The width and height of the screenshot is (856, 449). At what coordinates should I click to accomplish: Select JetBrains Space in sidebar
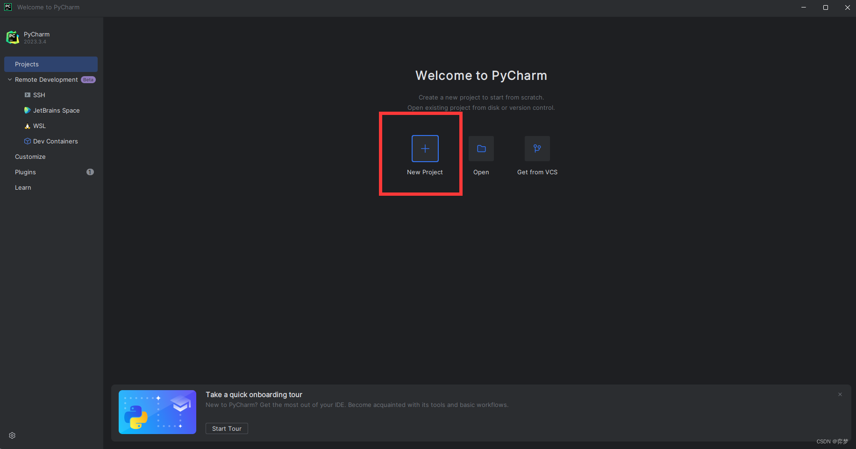(51, 110)
